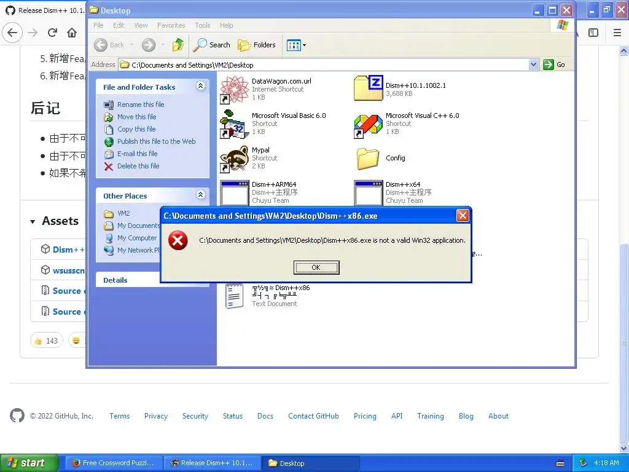This screenshot has width=629, height=472.
Task: Collapse the Assets disclosure triangle
Action: pos(33,221)
